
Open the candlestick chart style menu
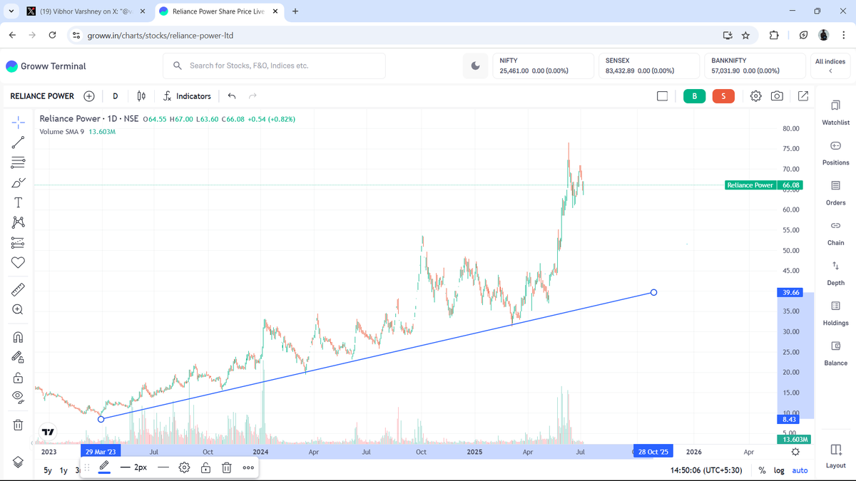coord(141,96)
